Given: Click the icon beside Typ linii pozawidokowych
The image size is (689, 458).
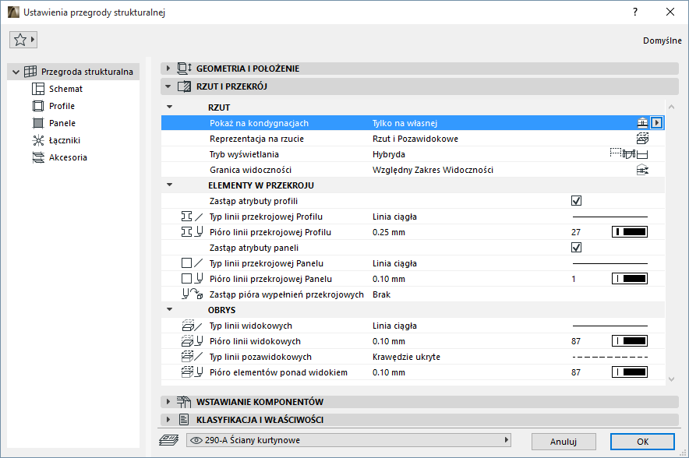Looking at the screenshot, I should 192,357.
